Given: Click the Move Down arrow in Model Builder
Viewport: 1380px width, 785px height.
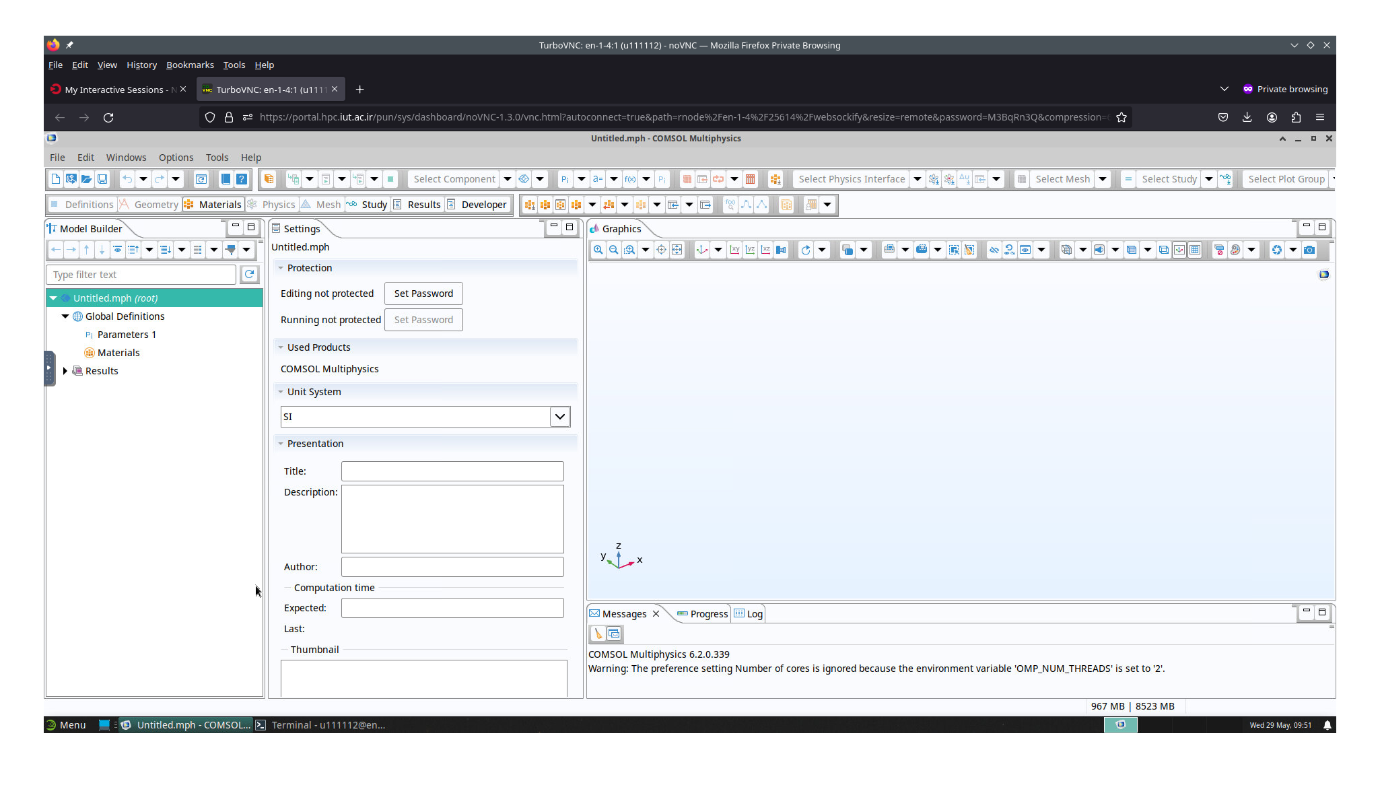Looking at the screenshot, I should 102,250.
